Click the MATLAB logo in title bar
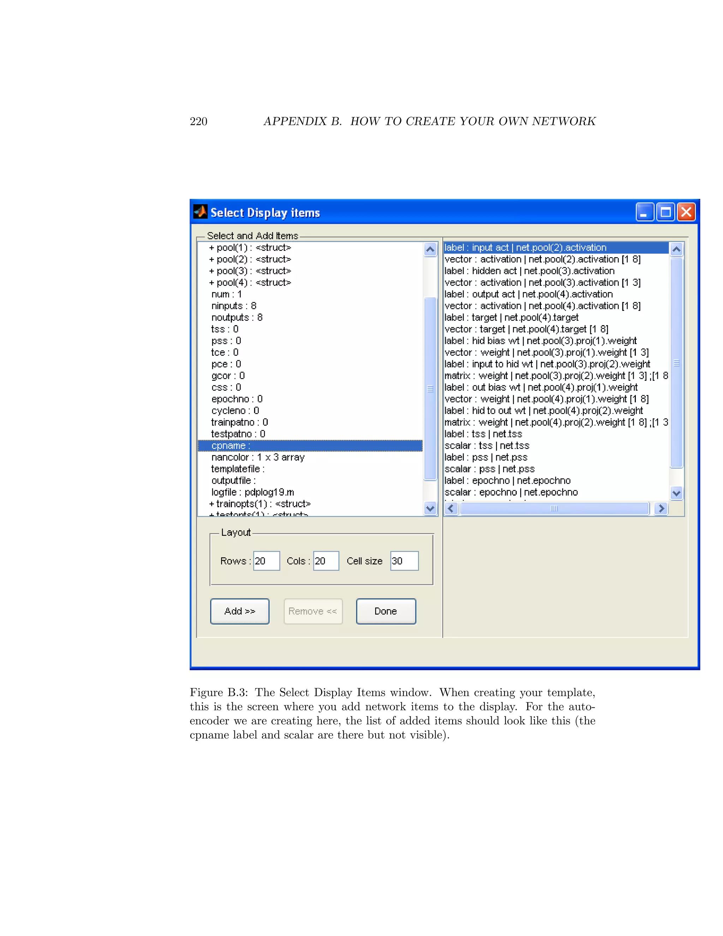The image size is (723, 936). (200, 212)
